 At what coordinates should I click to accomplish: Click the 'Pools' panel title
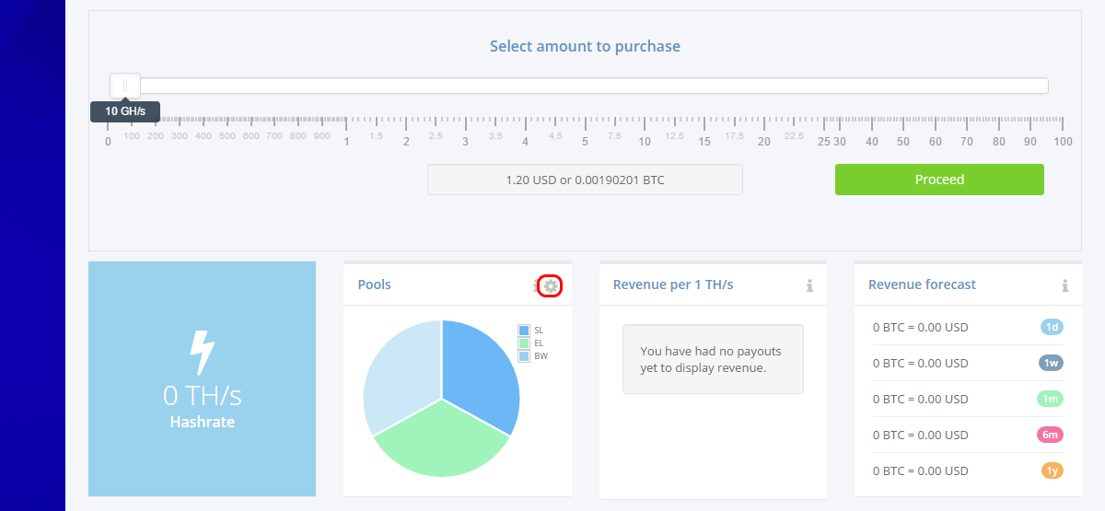pyautogui.click(x=375, y=285)
